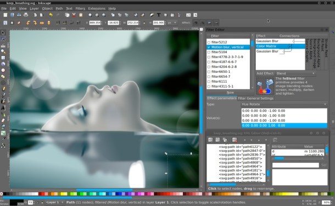Activate the Zoom magnifier tool
Screen dimensions: 335x206
tap(3, 51)
